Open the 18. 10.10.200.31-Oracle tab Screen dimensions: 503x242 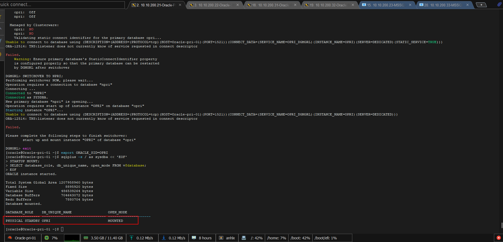pyautogui.click(x=272, y=5)
